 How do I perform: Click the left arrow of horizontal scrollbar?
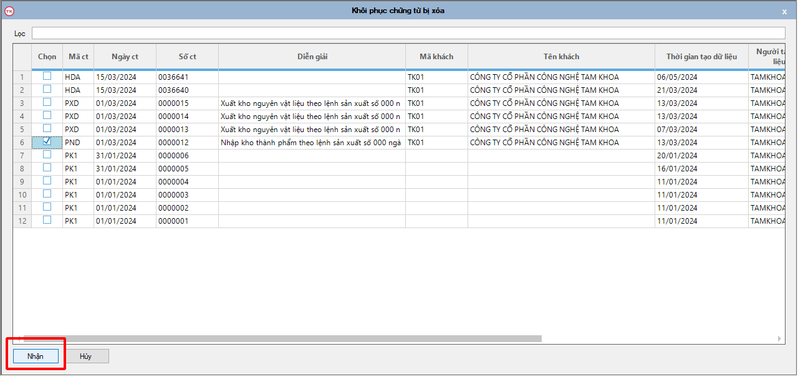(x=20, y=338)
